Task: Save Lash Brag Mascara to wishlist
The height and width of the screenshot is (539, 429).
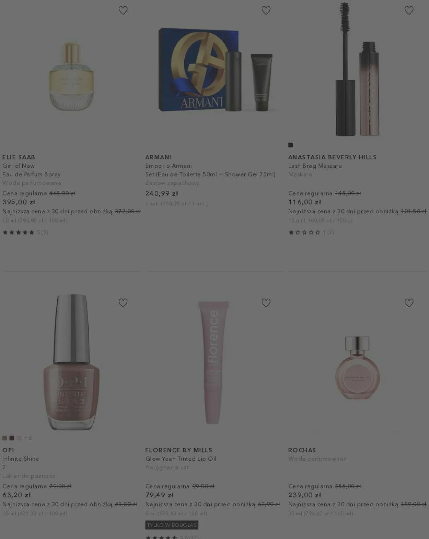Action: pyautogui.click(x=409, y=11)
